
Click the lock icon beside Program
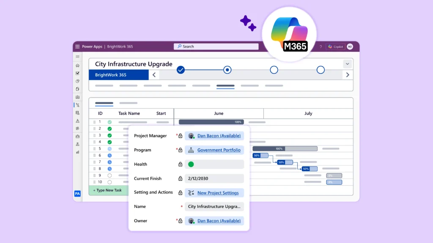180,150
